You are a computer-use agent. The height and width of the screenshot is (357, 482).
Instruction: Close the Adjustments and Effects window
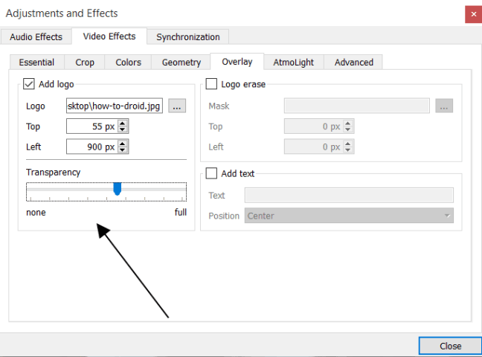click(x=449, y=346)
